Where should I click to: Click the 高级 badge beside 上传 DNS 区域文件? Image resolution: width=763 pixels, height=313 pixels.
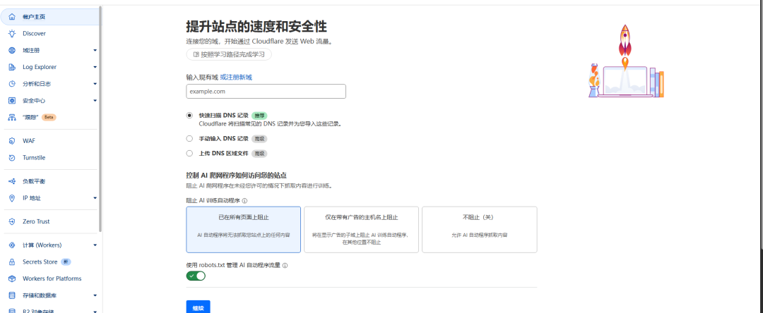click(259, 154)
